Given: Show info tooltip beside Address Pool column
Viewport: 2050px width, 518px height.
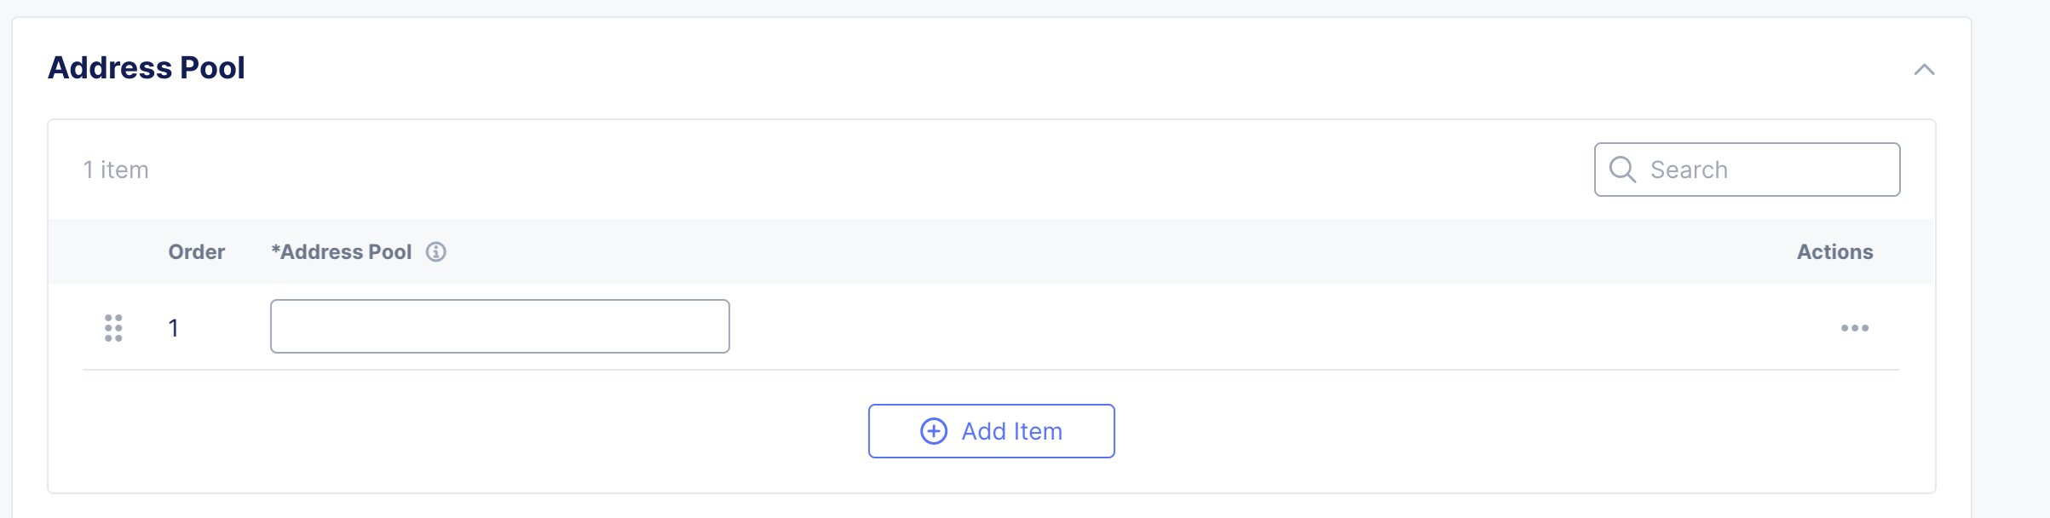Looking at the screenshot, I should [x=436, y=252].
